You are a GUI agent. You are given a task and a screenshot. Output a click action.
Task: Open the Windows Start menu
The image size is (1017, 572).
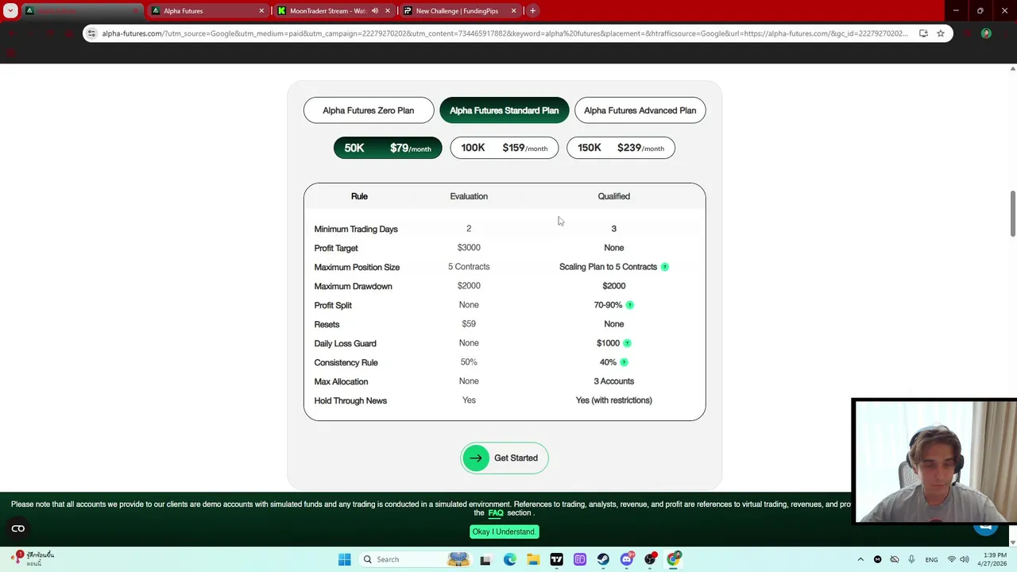(x=344, y=559)
